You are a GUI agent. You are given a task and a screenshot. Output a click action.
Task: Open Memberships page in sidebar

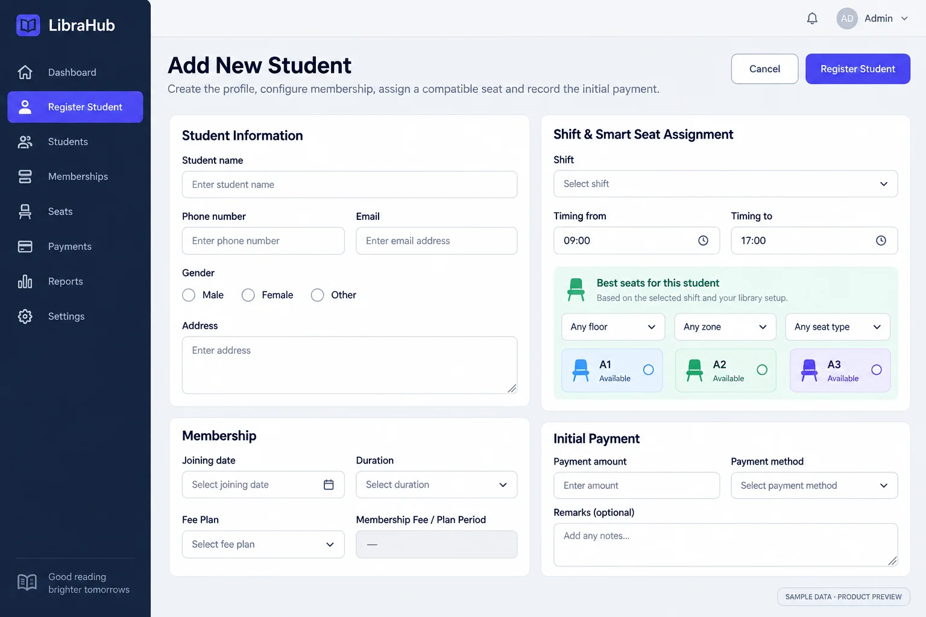(x=75, y=177)
